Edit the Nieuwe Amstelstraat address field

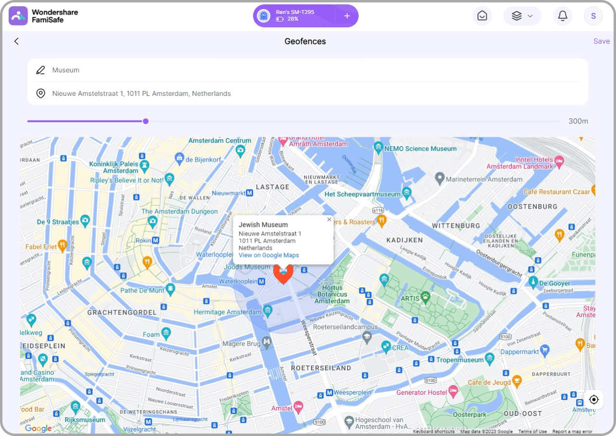click(x=308, y=94)
